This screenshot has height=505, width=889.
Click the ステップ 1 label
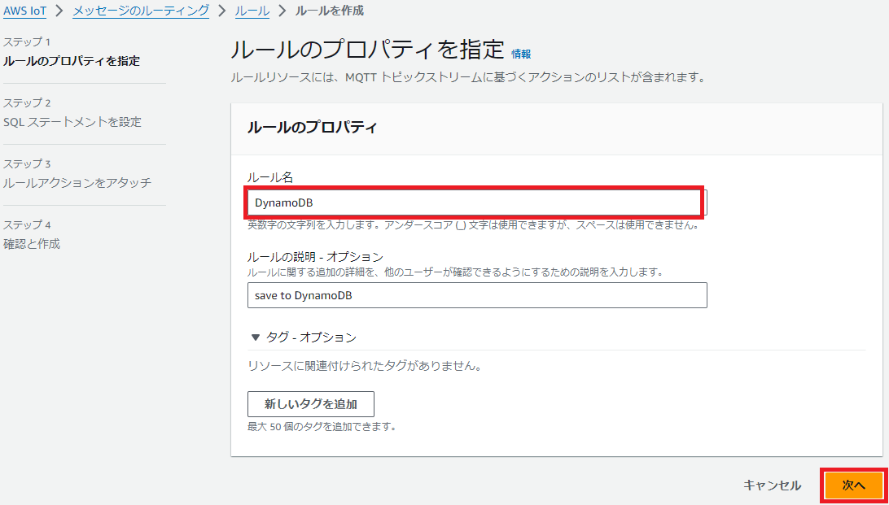pyautogui.click(x=27, y=42)
